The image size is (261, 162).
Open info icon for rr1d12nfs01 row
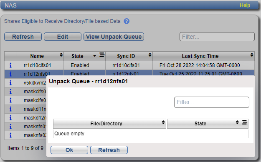pos(10,74)
